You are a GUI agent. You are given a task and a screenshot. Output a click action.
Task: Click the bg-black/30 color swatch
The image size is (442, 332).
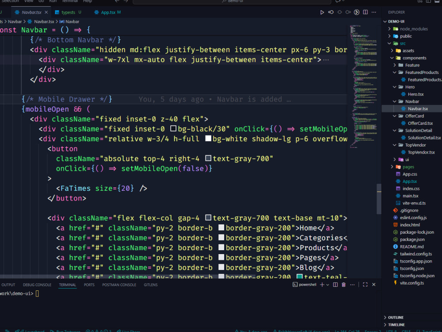[x=173, y=129]
